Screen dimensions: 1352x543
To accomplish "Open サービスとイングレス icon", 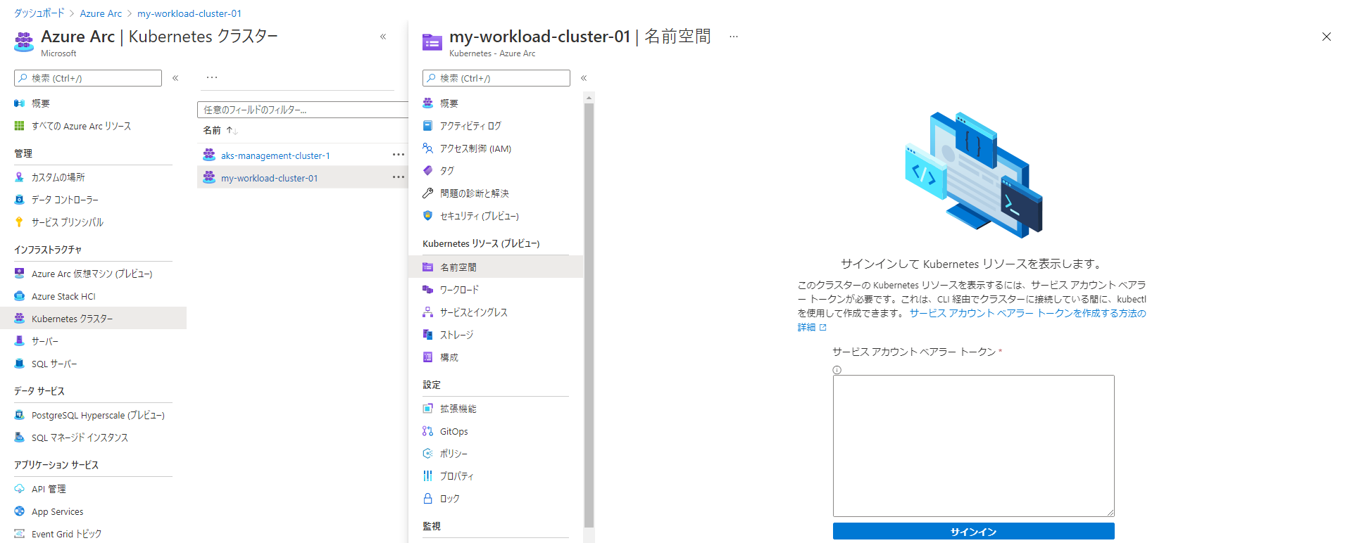I will 427,312.
